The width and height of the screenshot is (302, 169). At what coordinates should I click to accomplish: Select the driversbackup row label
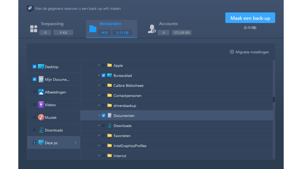[x=125, y=106]
